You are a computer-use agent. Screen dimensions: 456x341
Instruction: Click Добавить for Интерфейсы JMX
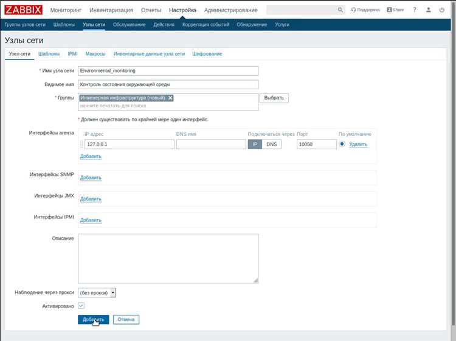pos(91,199)
